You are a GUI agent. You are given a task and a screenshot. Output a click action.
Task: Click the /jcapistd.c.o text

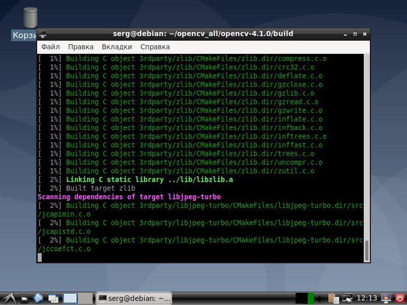point(64,231)
